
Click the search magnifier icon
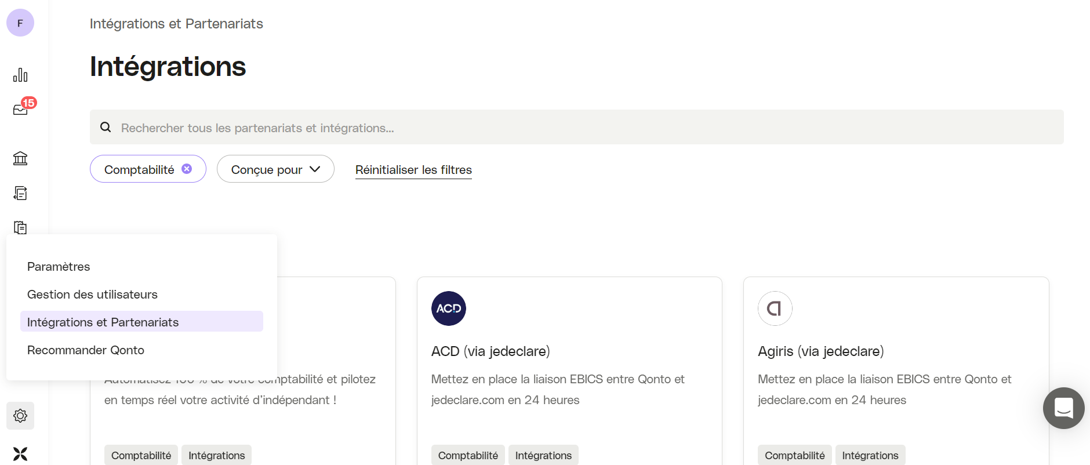[x=106, y=127]
